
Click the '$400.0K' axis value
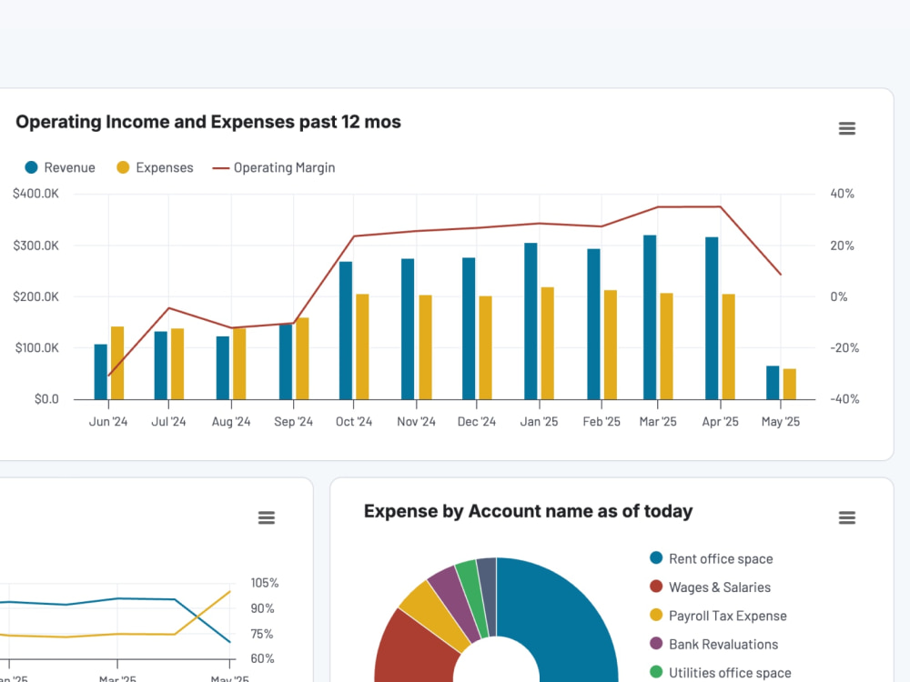(x=36, y=194)
